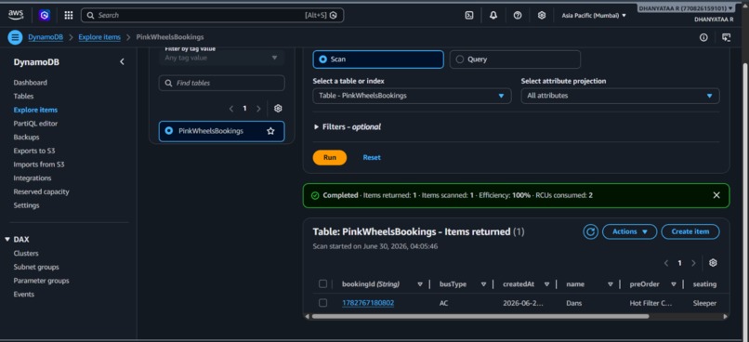Open console settings gear in top bar
749x342 pixels.
[x=541, y=15]
